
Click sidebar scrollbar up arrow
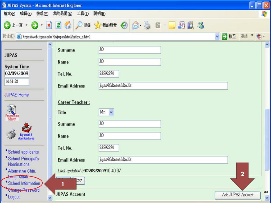click(x=50, y=44)
